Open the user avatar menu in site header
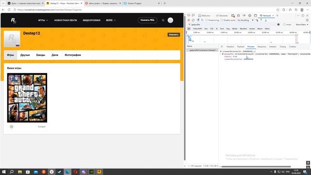This screenshot has height=175, width=311. [171, 20]
